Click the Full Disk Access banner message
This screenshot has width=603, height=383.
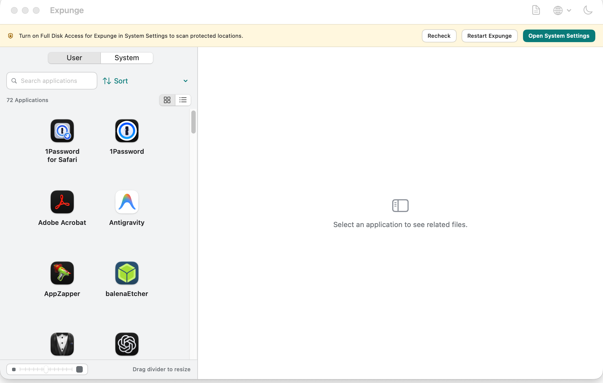131,36
